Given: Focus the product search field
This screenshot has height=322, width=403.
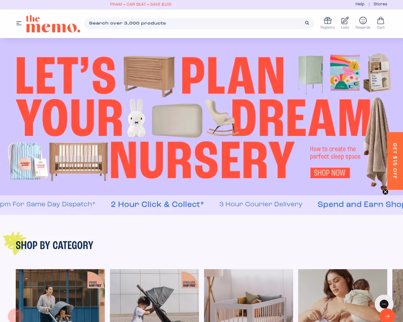Looking at the screenshot, I should 195,23.
